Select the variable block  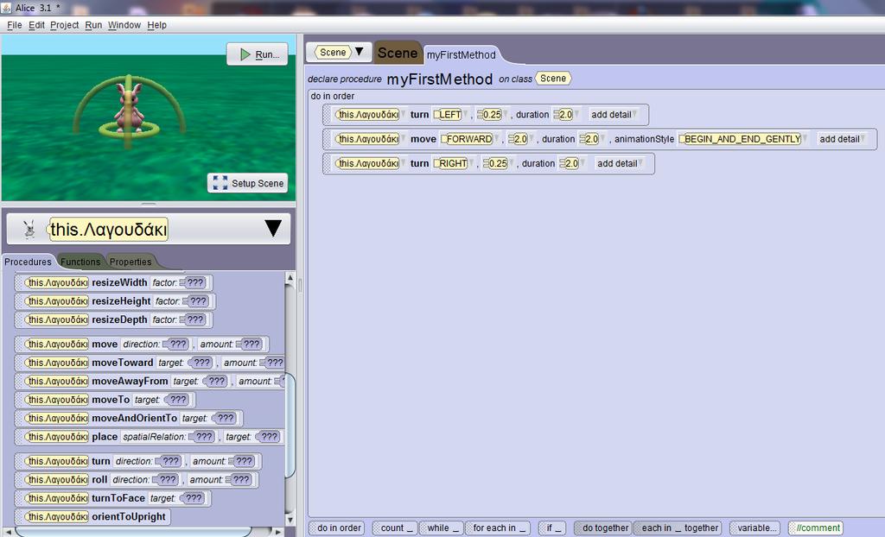pos(755,528)
